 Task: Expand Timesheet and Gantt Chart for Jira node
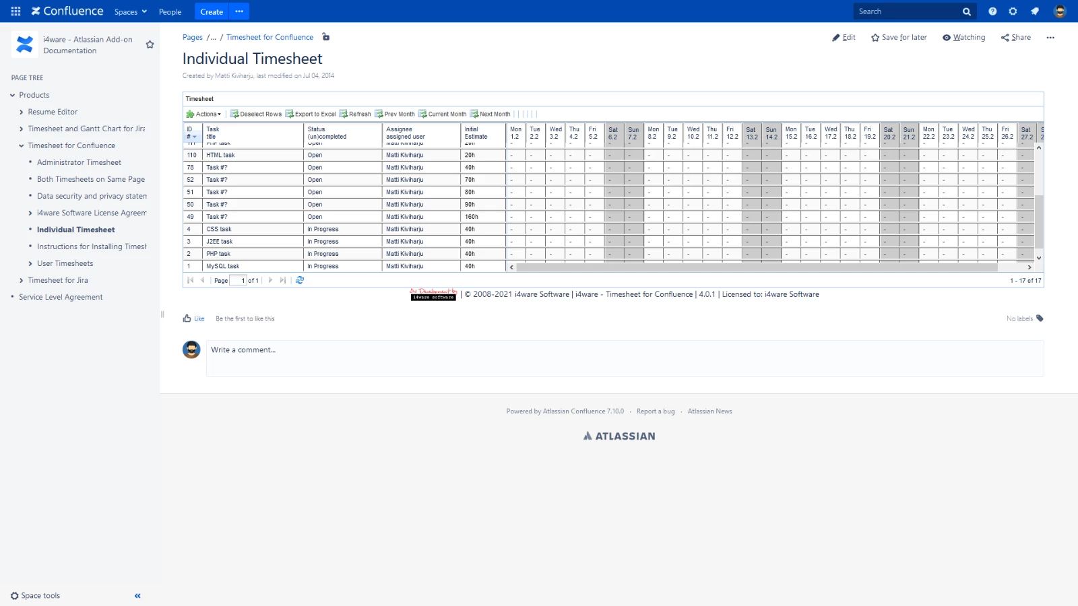pos(22,129)
